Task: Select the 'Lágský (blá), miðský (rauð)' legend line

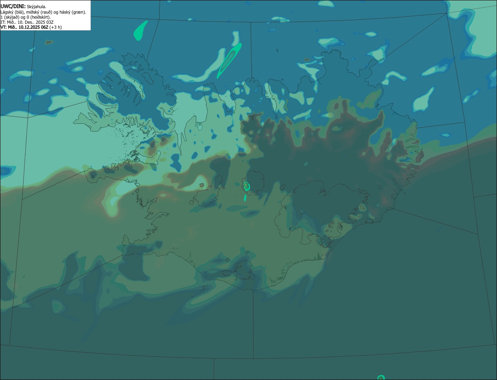Action: click(43, 12)
